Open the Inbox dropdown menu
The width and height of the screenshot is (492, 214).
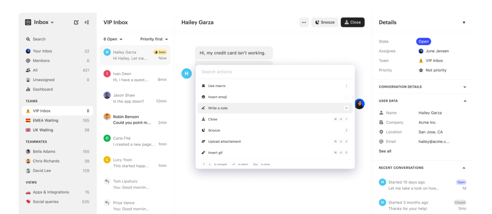point(44,22)
